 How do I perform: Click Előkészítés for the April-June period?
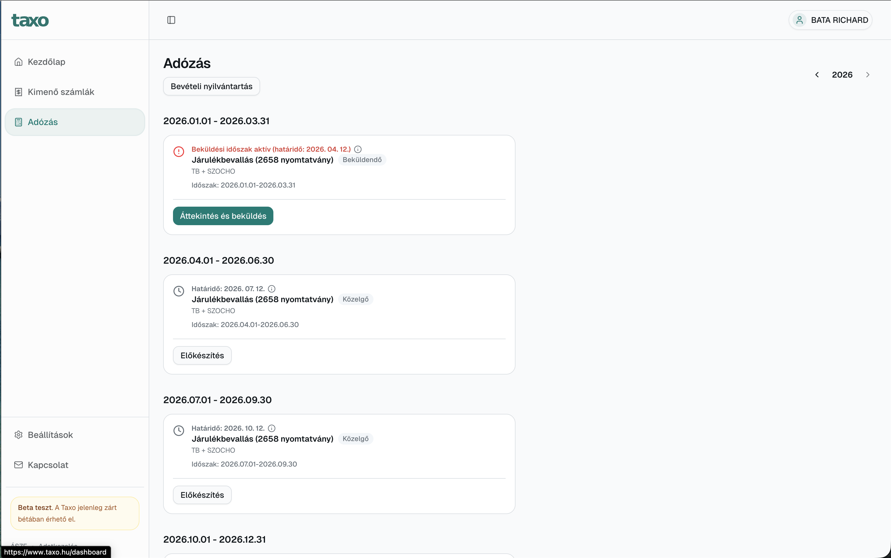tap(202, 355)
